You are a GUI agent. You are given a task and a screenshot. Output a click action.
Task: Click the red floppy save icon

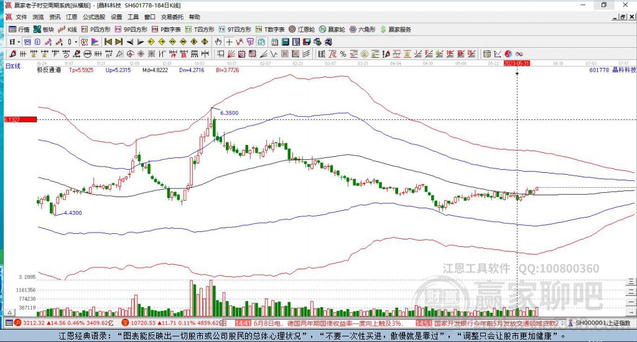[x=307, y=42]
